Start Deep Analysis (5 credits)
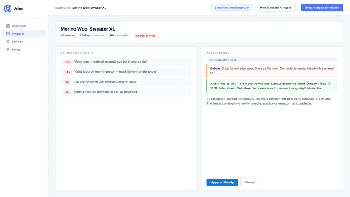Viewport: 350px width, 197px height. 322,7
